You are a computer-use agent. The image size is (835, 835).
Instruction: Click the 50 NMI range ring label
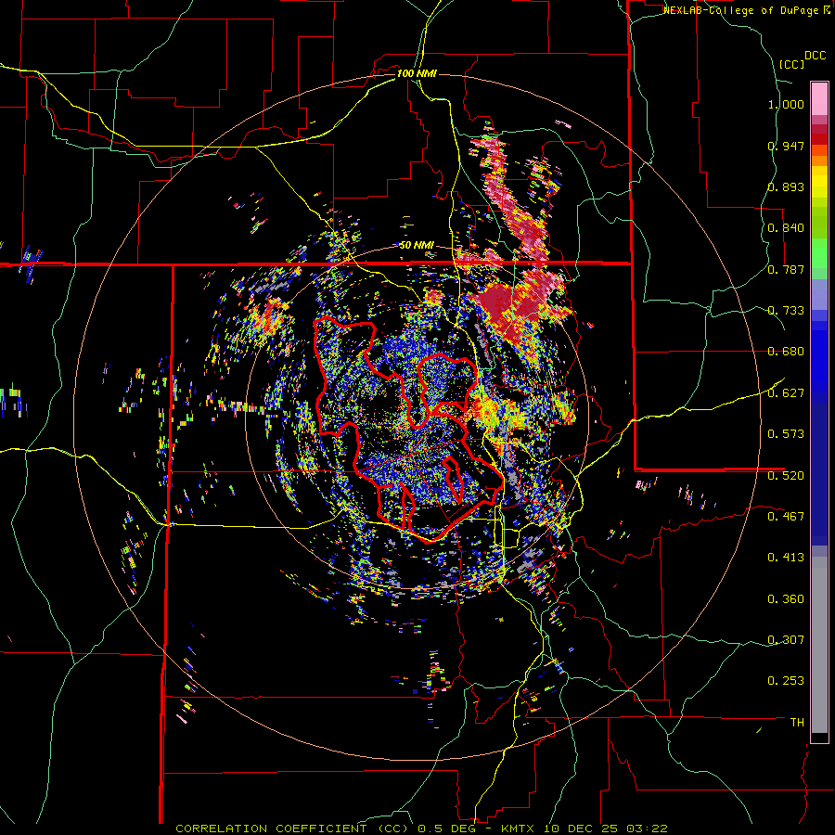click(417, 246)
